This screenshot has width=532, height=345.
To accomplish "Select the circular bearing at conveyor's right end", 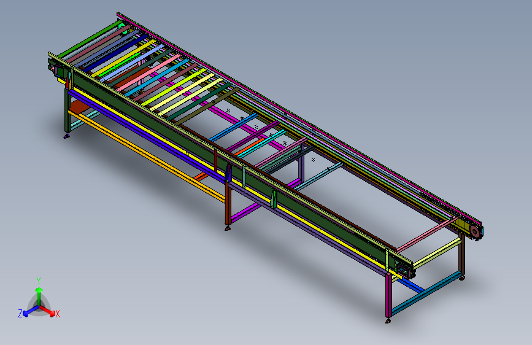I will [475, 233].
